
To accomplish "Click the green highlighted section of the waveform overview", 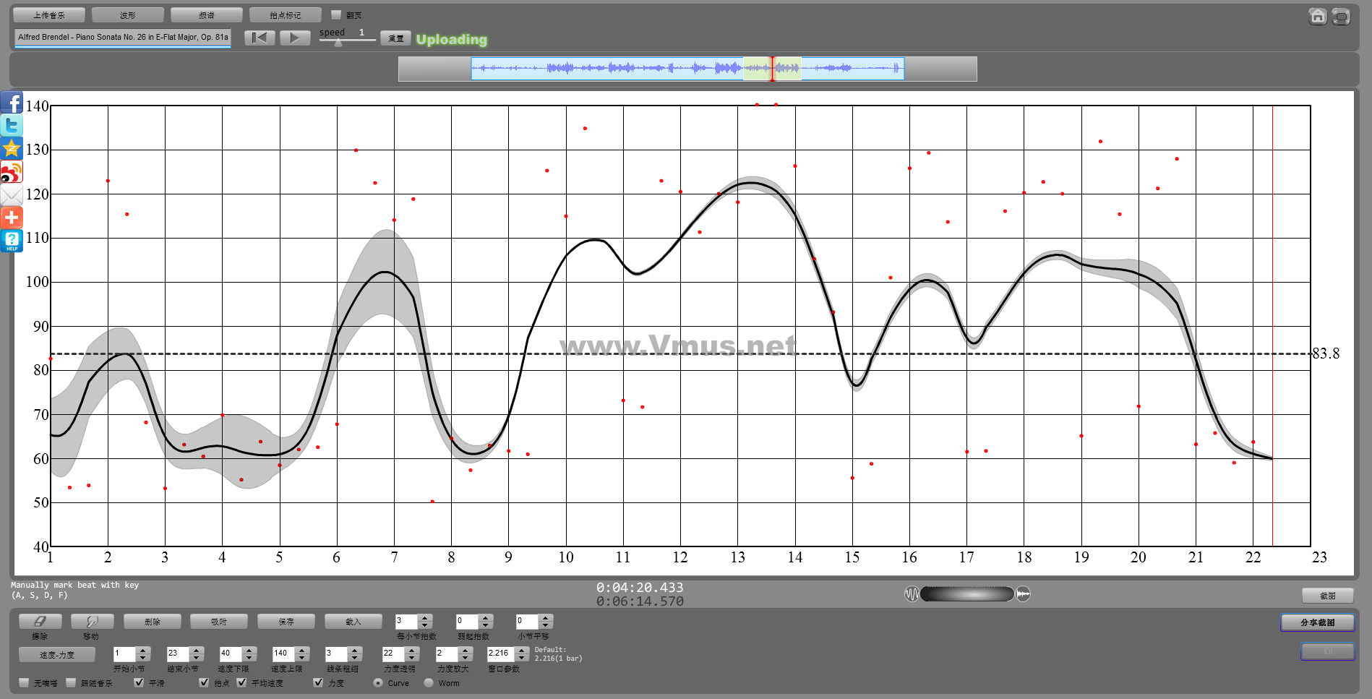I will point(772,69).
